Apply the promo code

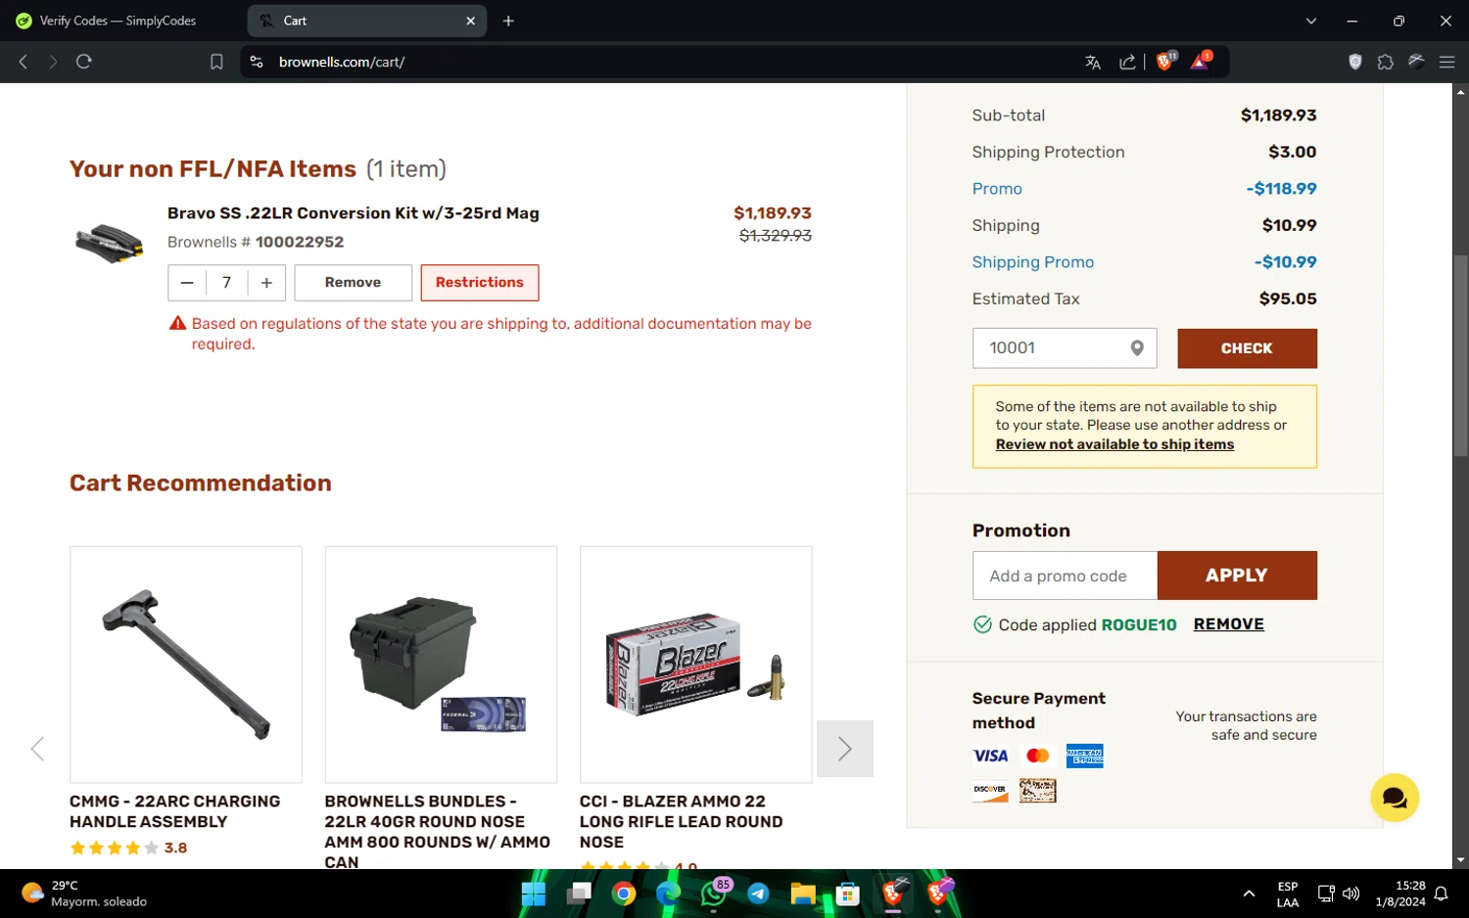(x=1237, y=575)
